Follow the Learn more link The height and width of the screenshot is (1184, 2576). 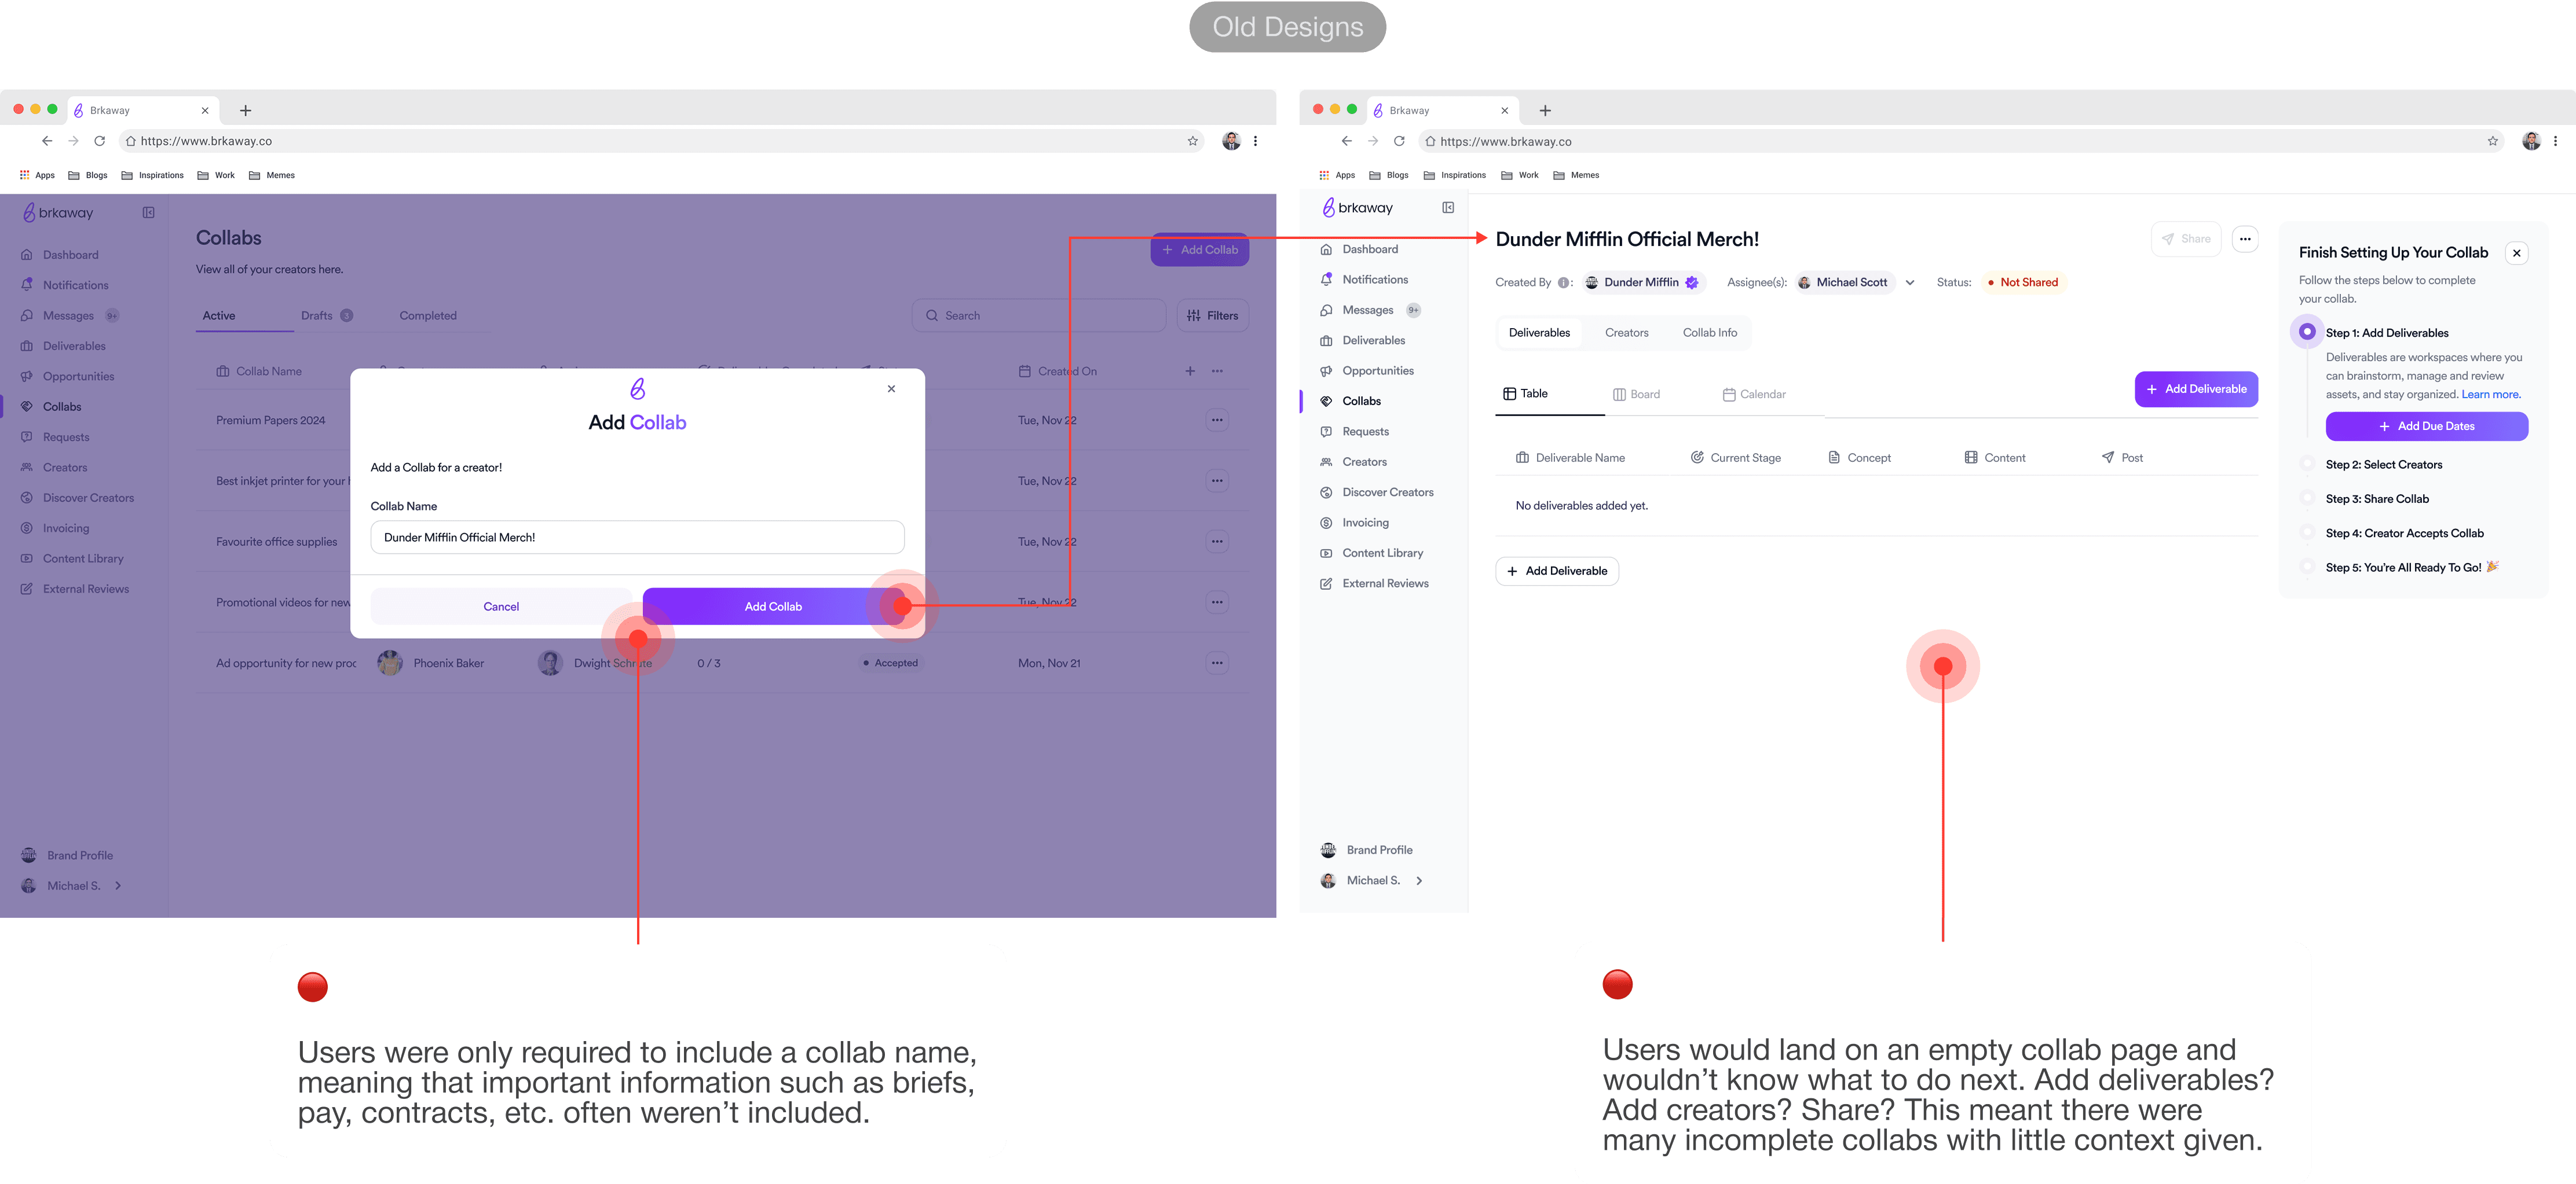point(2491,395)
